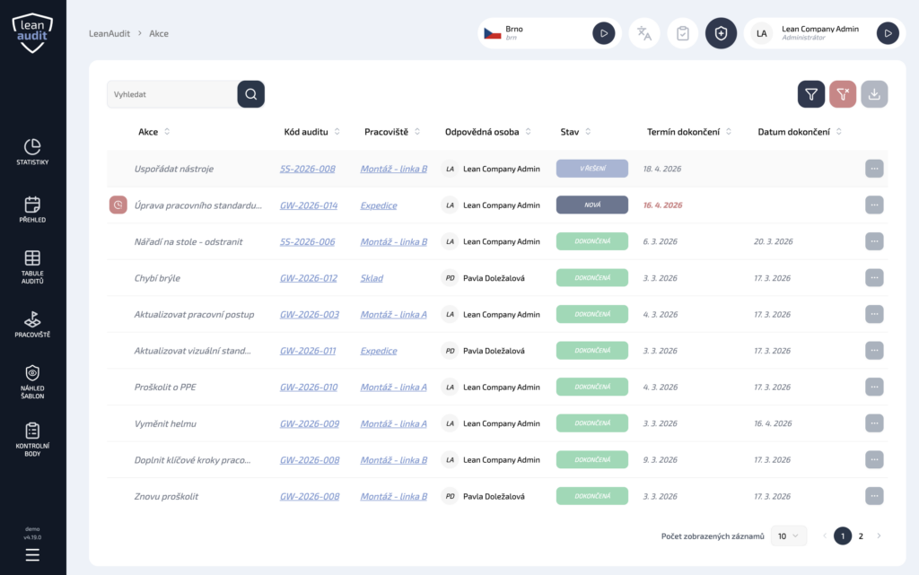Open audit link GW-2026-014
This screenshot has height=575, width=919.
point(309,205)
